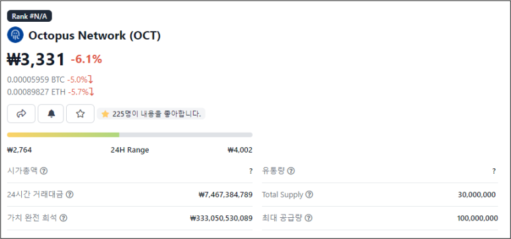Click the ₩4,002 24H high value

[240, 150]
